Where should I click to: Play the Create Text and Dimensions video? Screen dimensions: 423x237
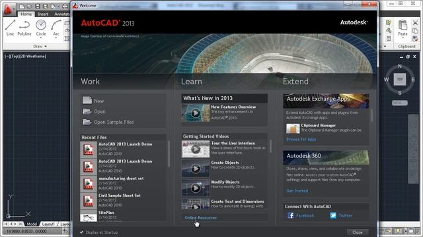tap(196, 204)
